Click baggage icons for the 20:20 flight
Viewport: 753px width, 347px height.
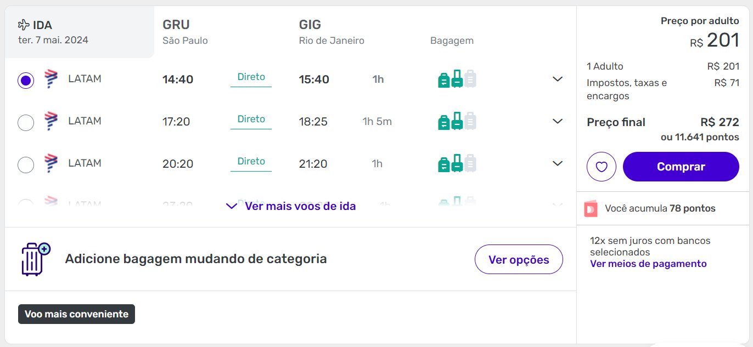click(x=457, y=163)
